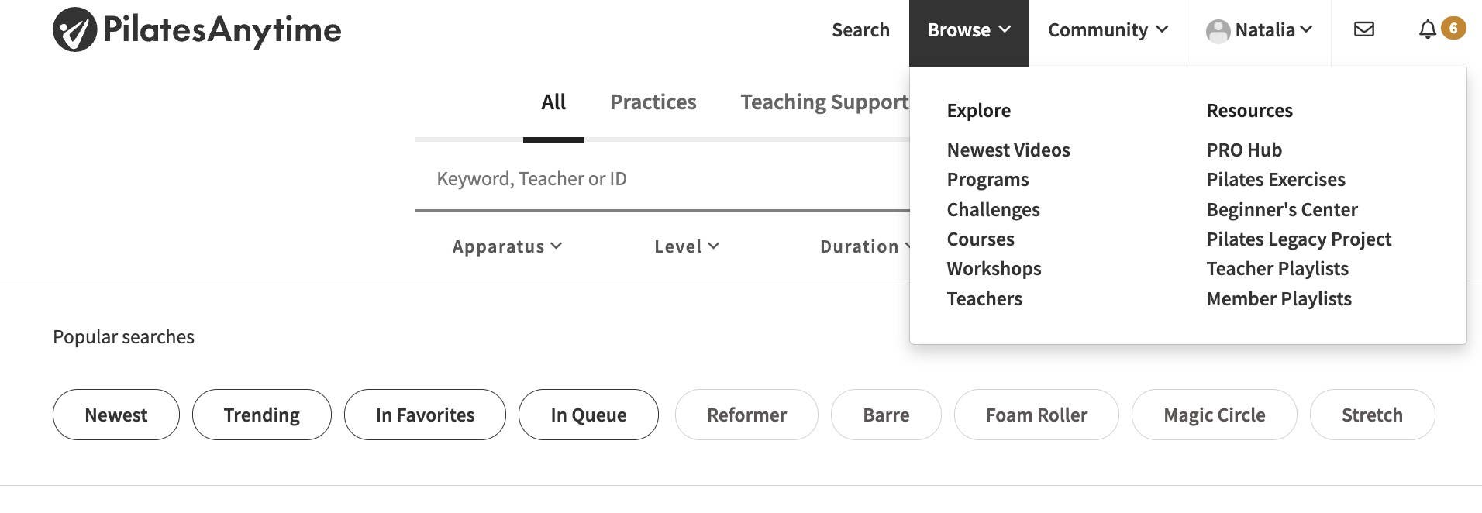Toggle the In Favorites filter chip
Image resolution: width=1482 pixels, height=513 pixels.
pos(425,415)
